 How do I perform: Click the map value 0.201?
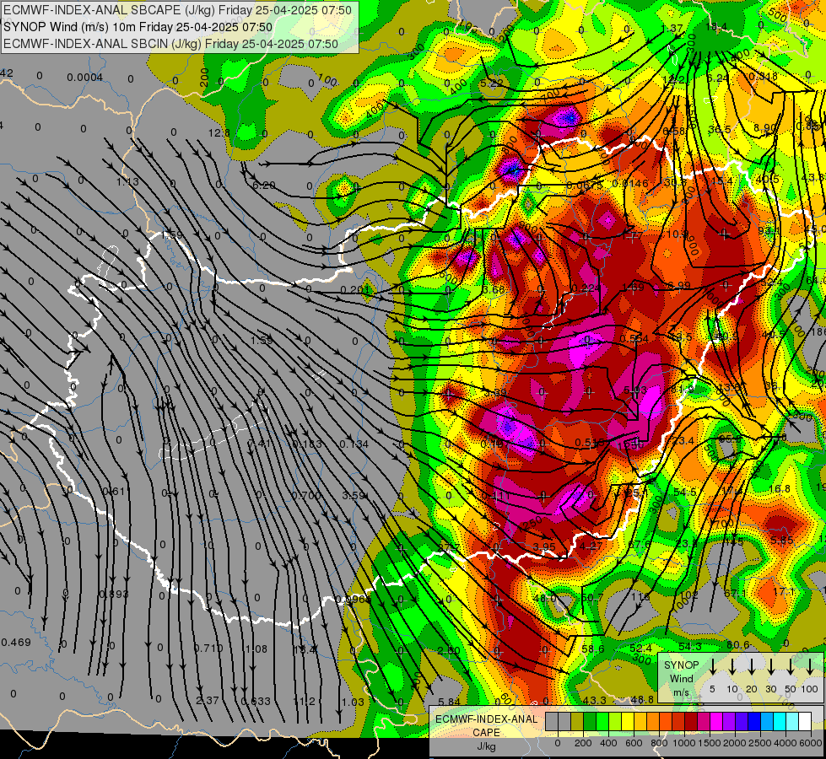(354, 290)
